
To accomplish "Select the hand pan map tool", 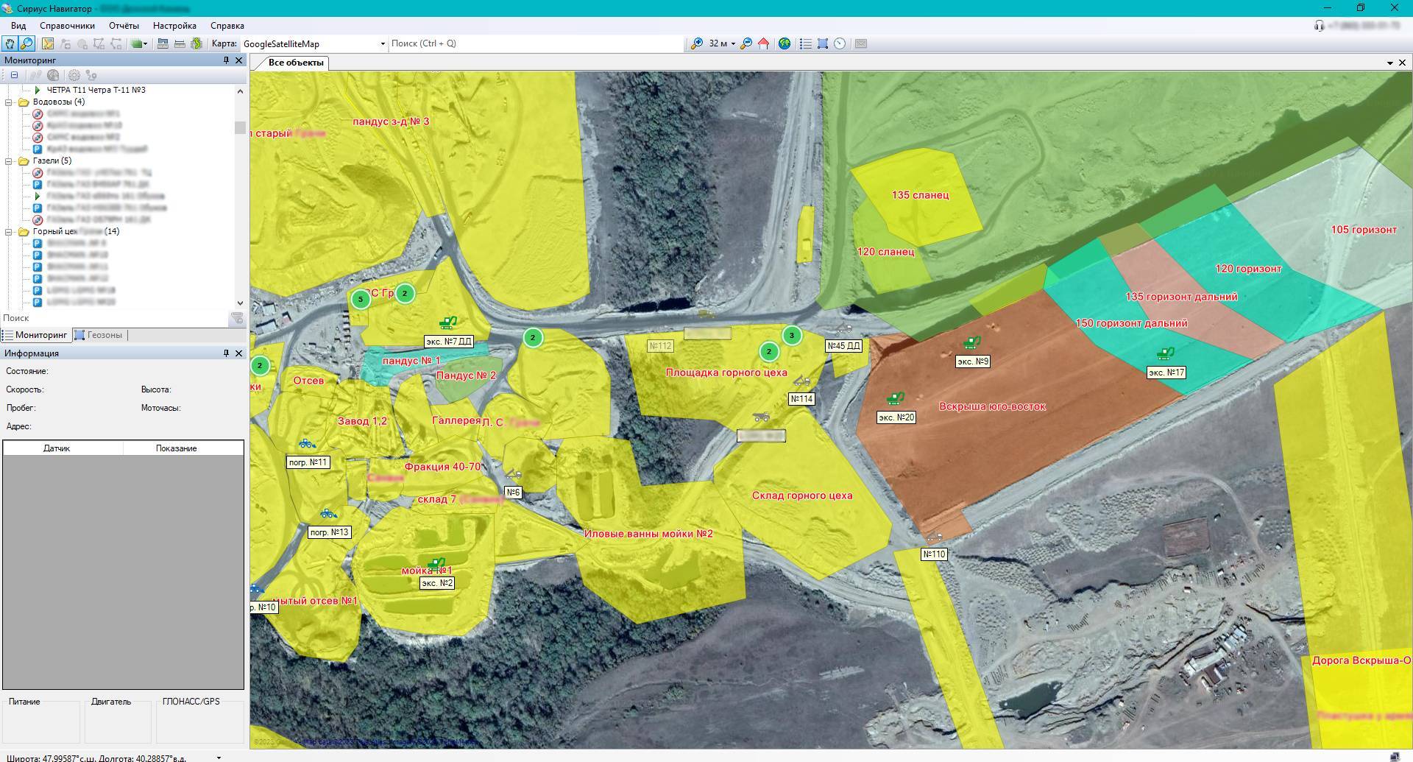I will [10, 44].
